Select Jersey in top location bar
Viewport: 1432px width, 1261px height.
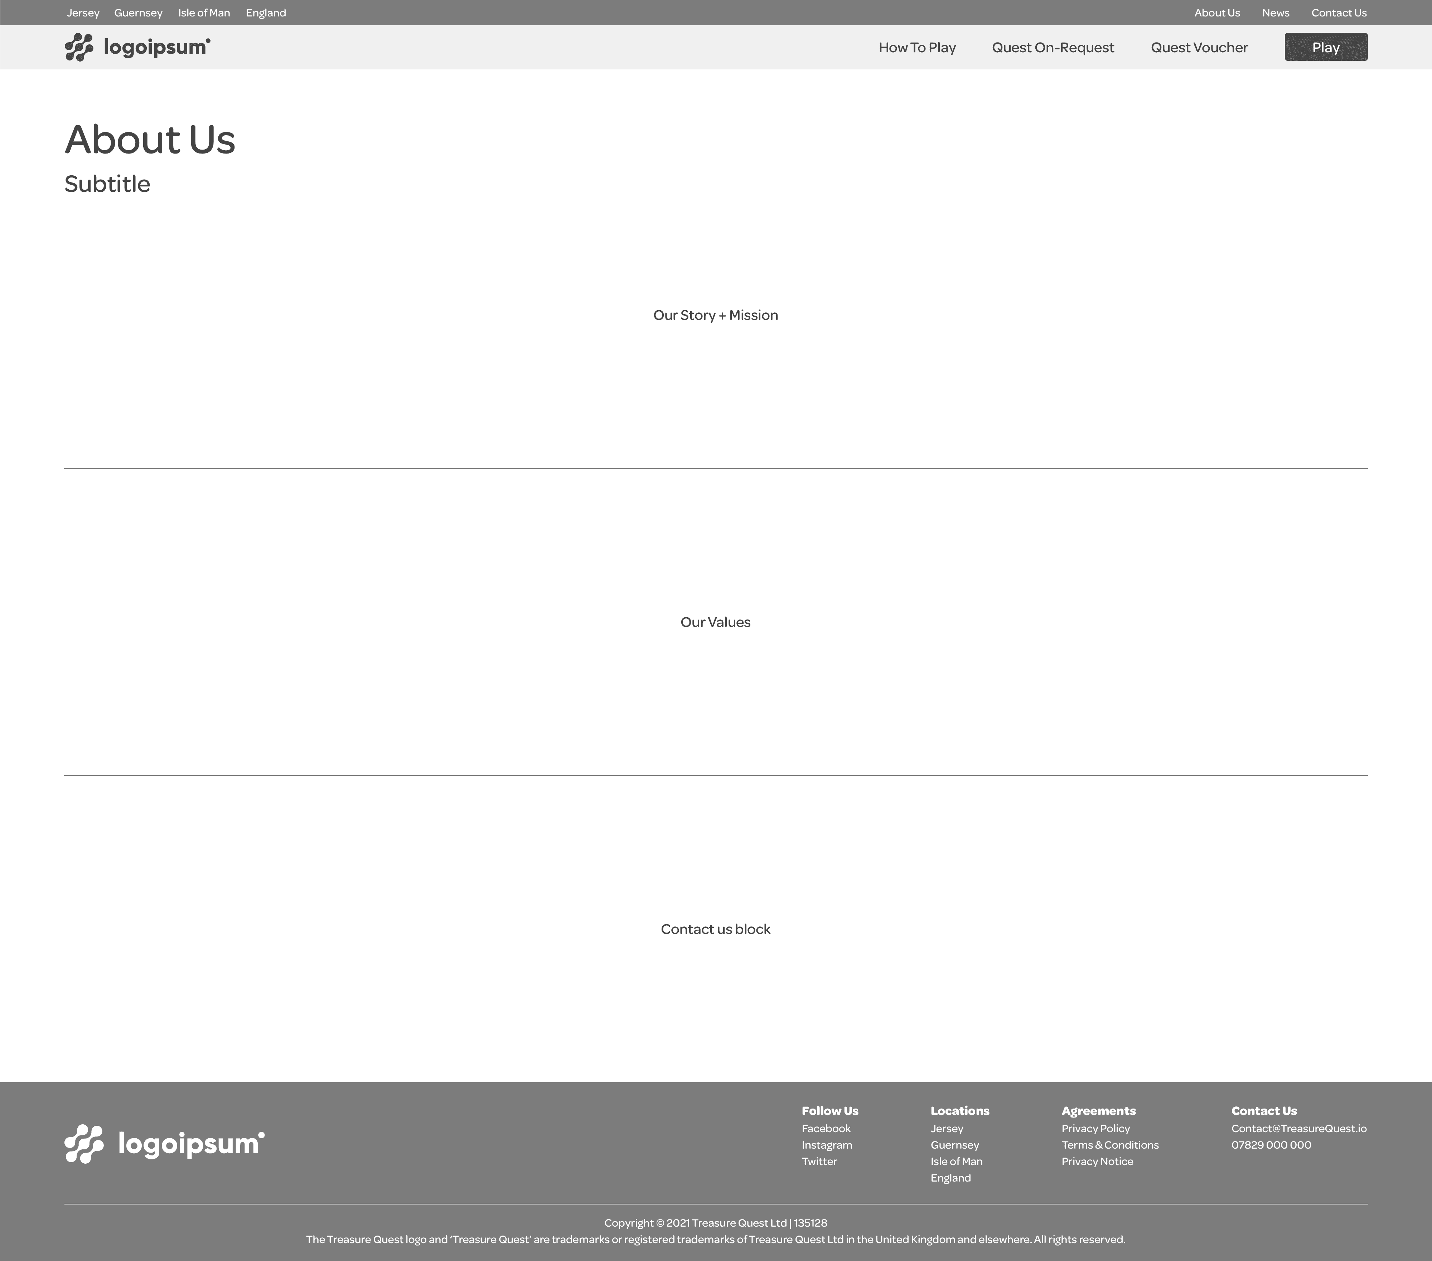click(x=83, y=13)
